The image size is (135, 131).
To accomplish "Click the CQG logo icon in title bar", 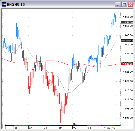I will [x=4, y=4].
